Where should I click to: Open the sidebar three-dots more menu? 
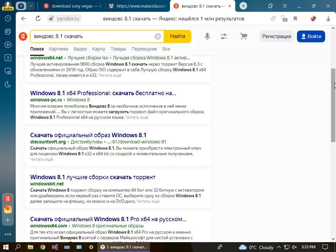click(8, 234)
